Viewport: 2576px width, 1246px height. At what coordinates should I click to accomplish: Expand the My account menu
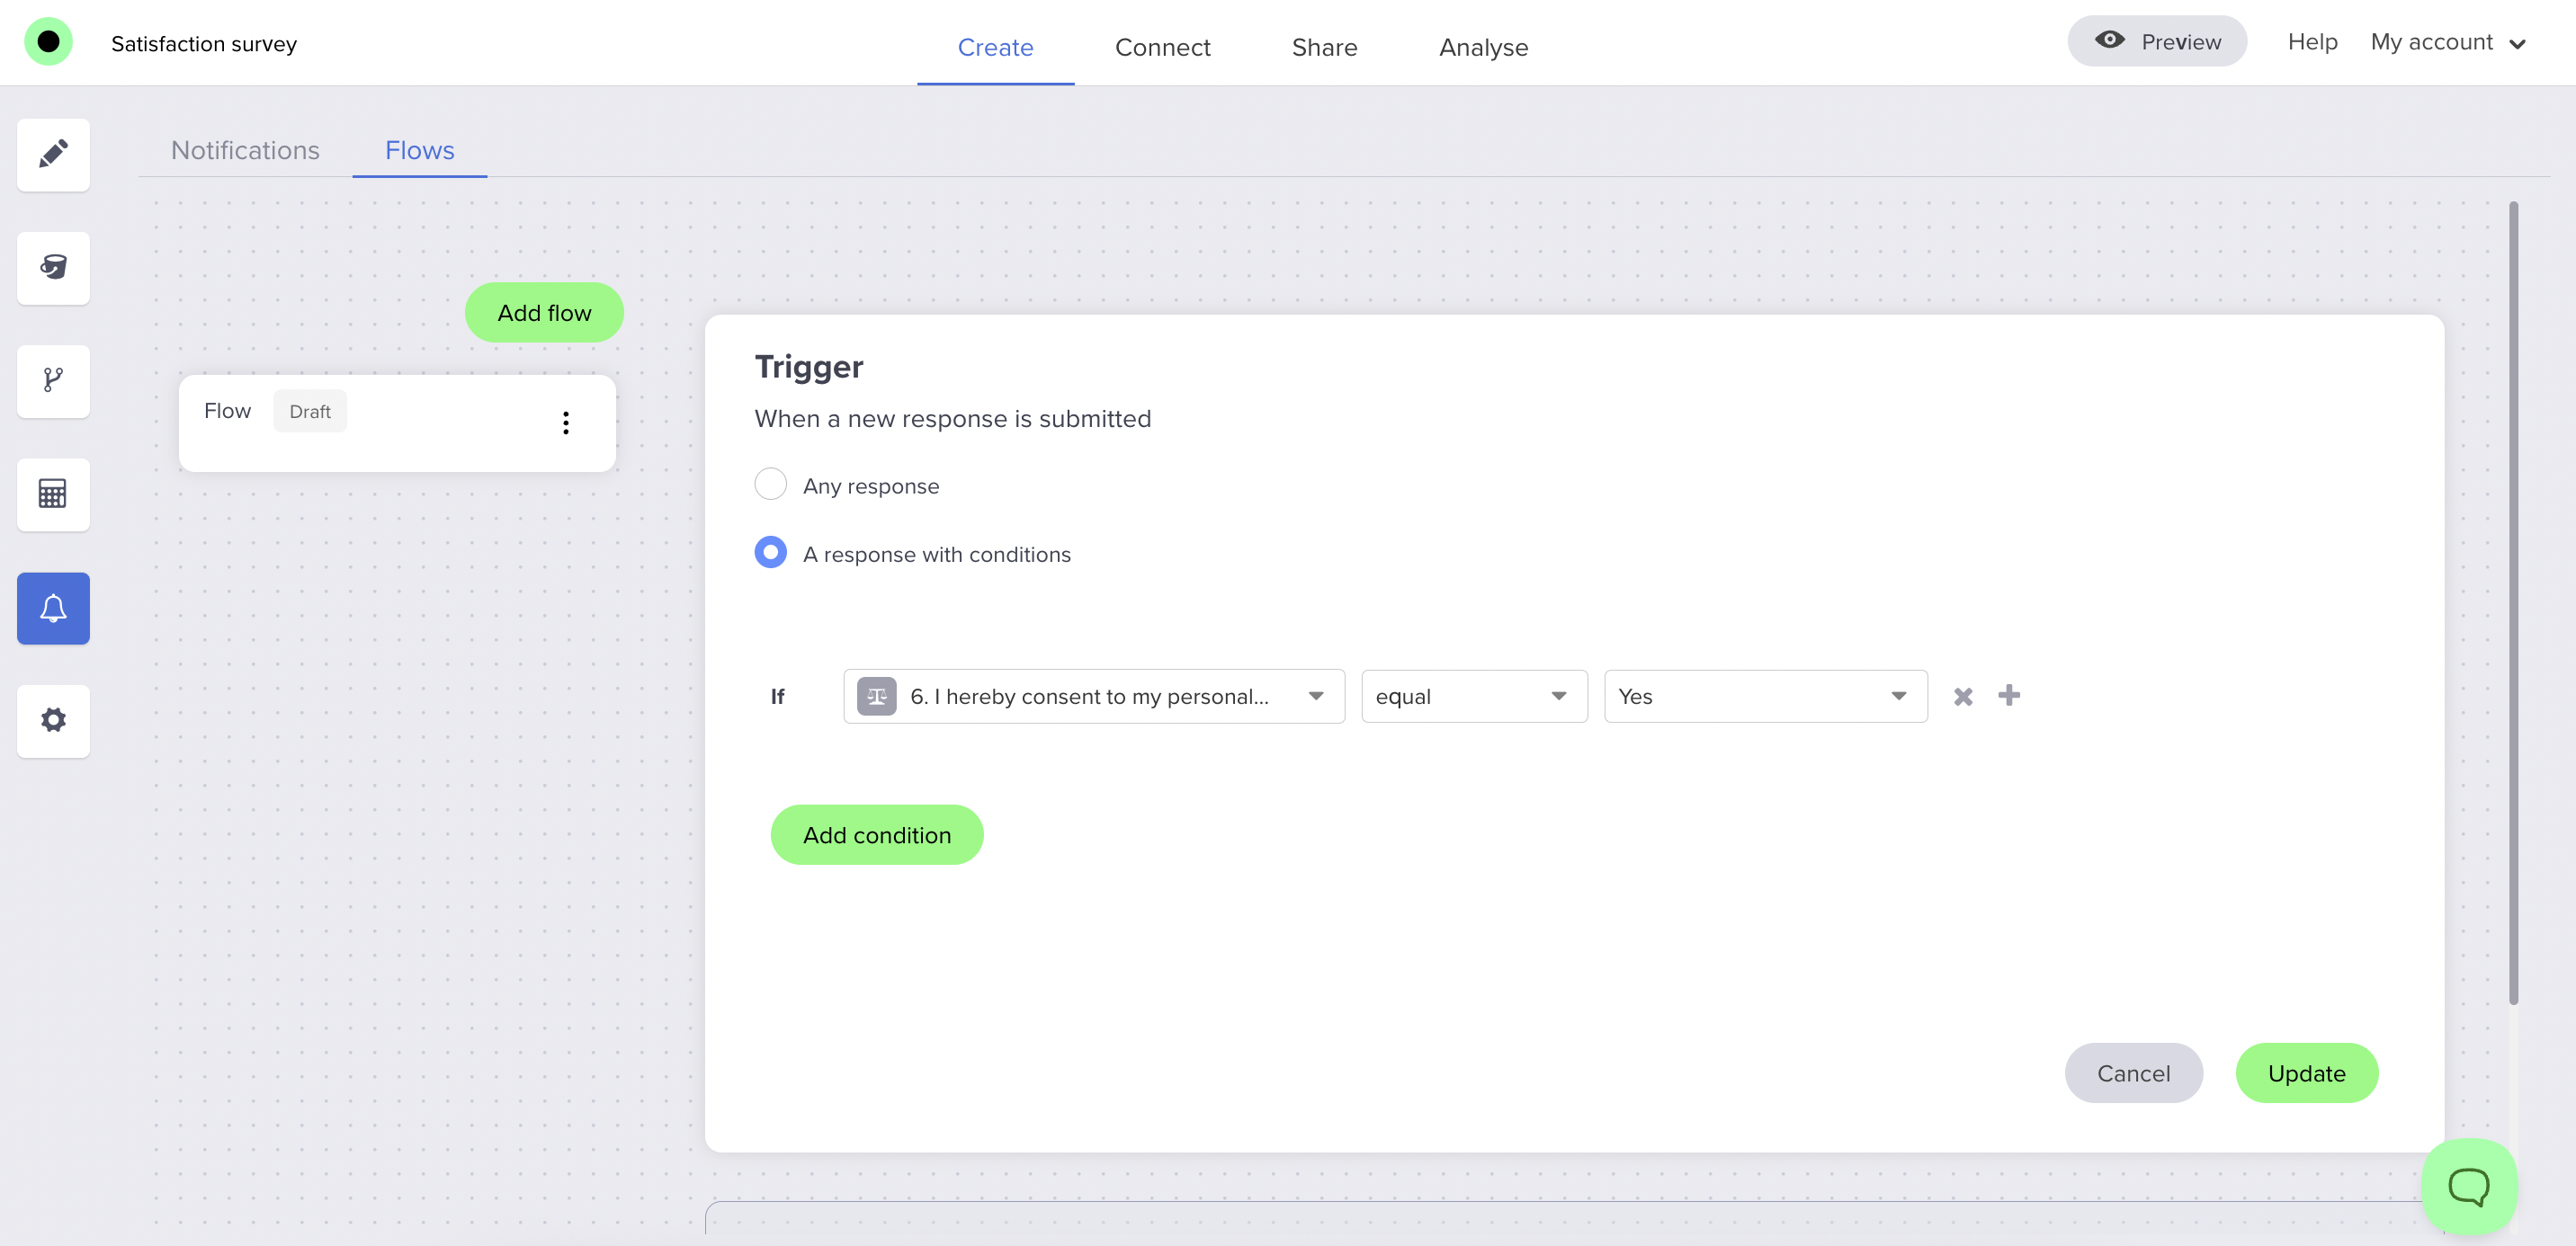[x=2448, y=42]
